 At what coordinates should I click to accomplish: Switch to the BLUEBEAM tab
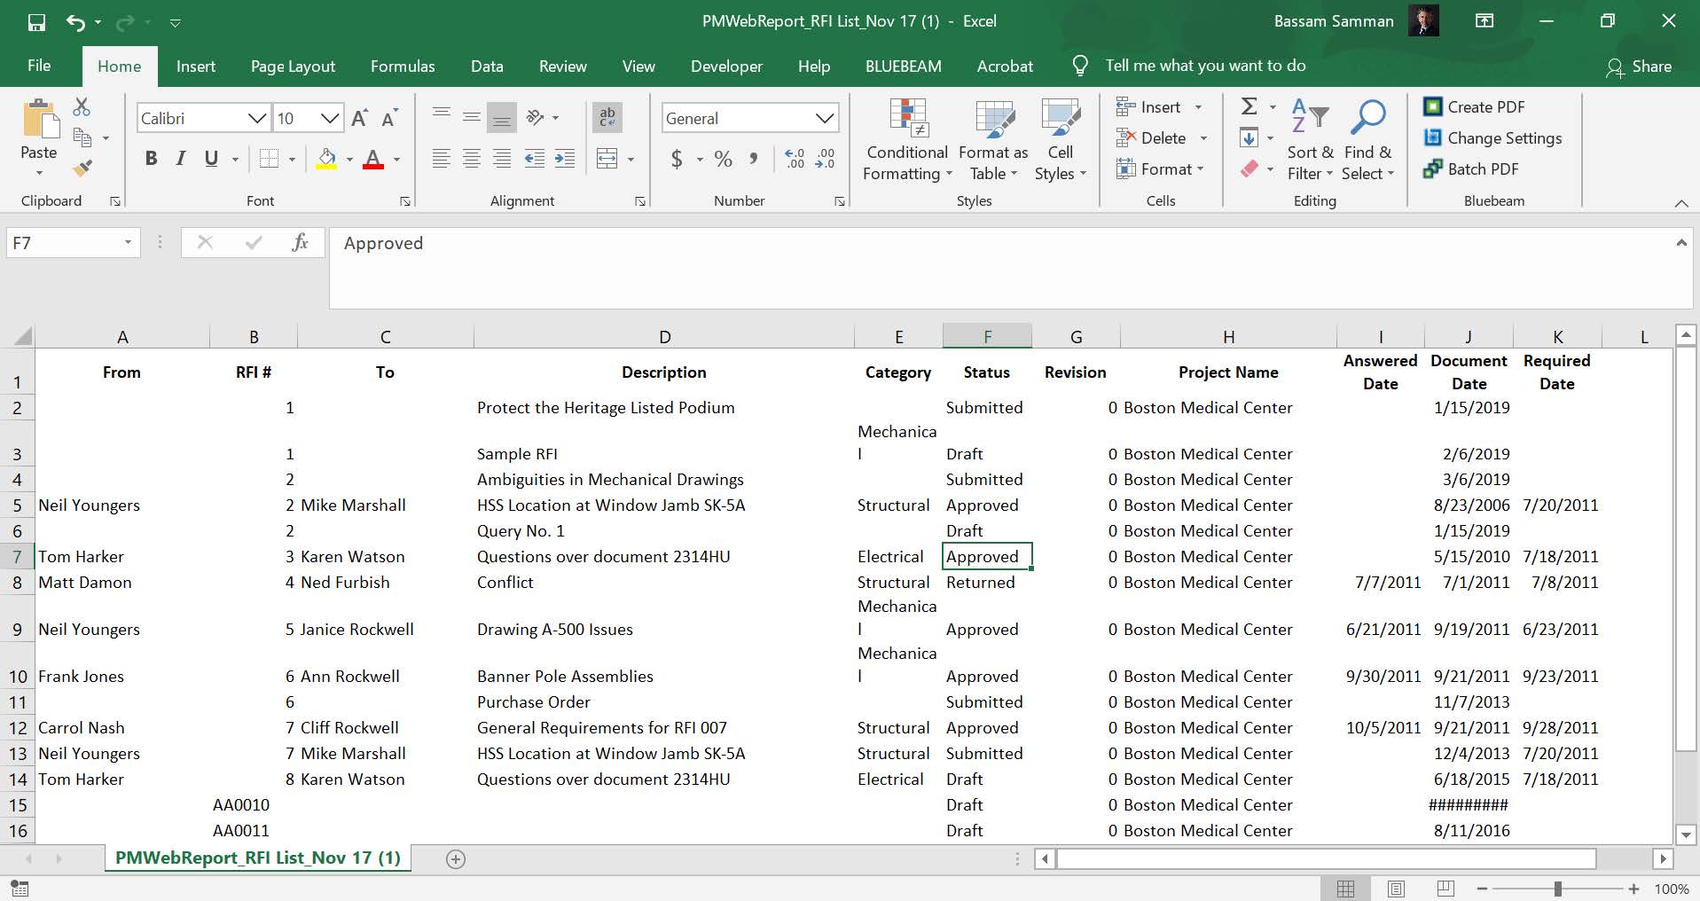tap(903, 67)
